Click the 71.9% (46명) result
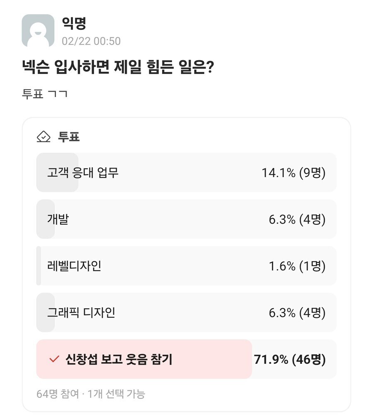 (x=290, y=359)
